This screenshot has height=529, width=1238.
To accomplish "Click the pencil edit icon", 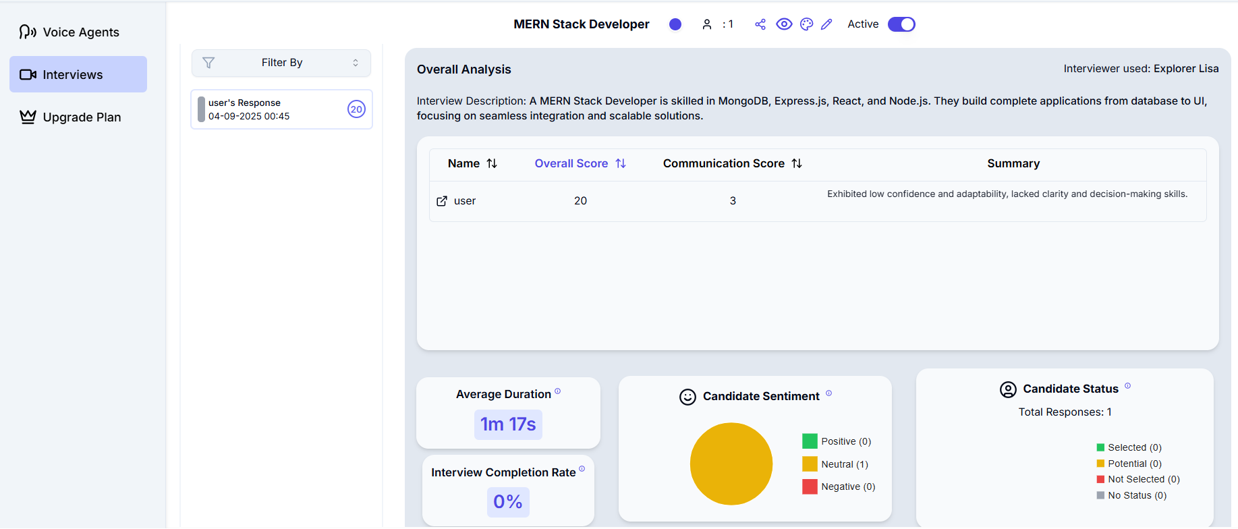I will click(x=826, y=24).
